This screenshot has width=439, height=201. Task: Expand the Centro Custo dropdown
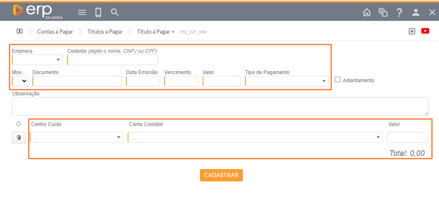click(x=77, y=138)
